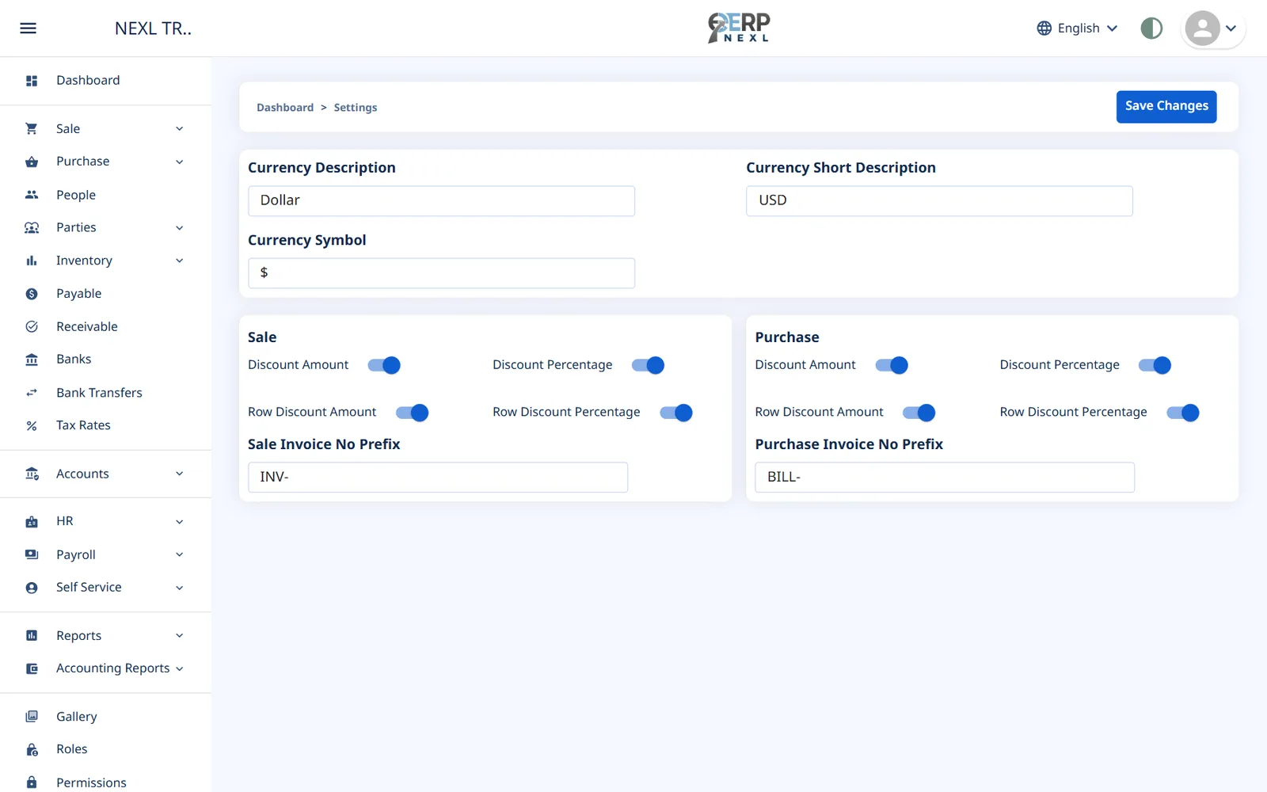The width and height of the screenshot is (1267, 792).
Task: Toggle the dark/light theme icon
Action: click(1151, 29)
